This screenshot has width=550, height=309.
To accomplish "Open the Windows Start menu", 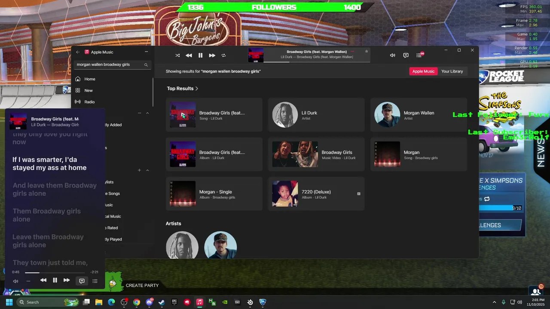I will [x=9, y=302].
